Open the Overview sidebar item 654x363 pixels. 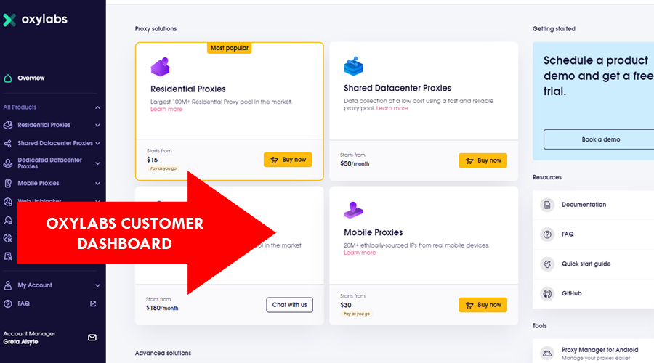click(31, 78)
